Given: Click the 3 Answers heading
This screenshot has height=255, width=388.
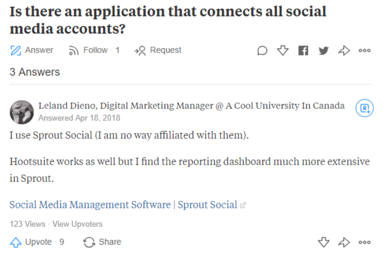Looking at the screenshot, I should pyautogui.click(x=35, y=72).
